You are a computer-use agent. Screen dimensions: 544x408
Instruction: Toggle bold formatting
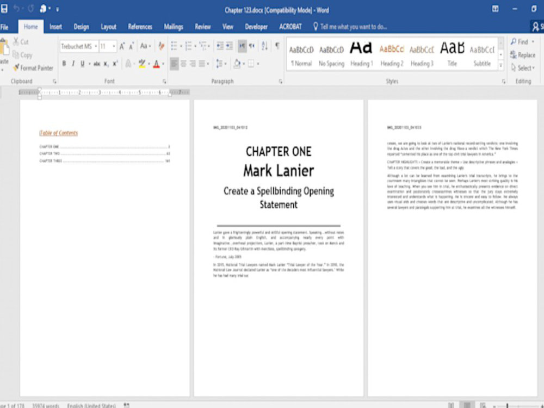click(64, 64)
